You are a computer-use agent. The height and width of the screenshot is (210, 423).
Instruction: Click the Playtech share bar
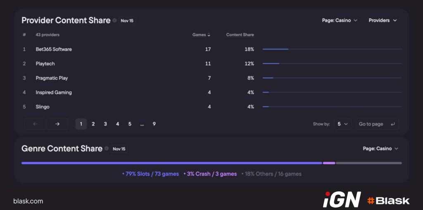pyautogui.click(x=332, y=63)
